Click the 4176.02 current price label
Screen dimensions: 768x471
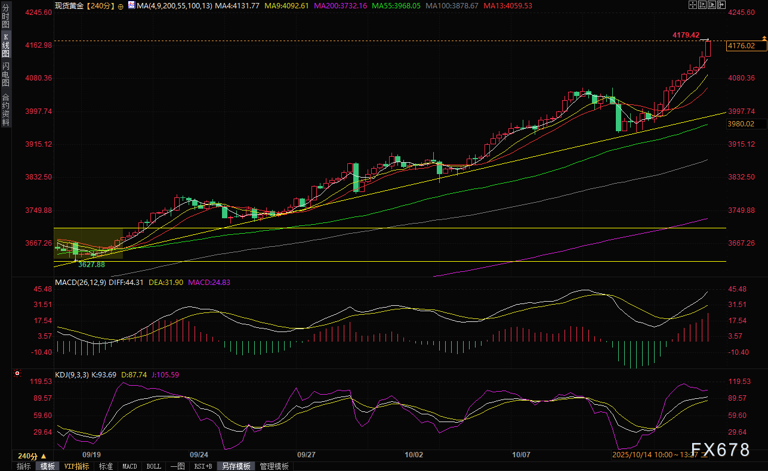742,46
